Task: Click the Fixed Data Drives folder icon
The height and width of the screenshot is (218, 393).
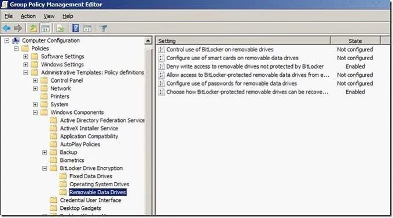Action: point(63,176)
